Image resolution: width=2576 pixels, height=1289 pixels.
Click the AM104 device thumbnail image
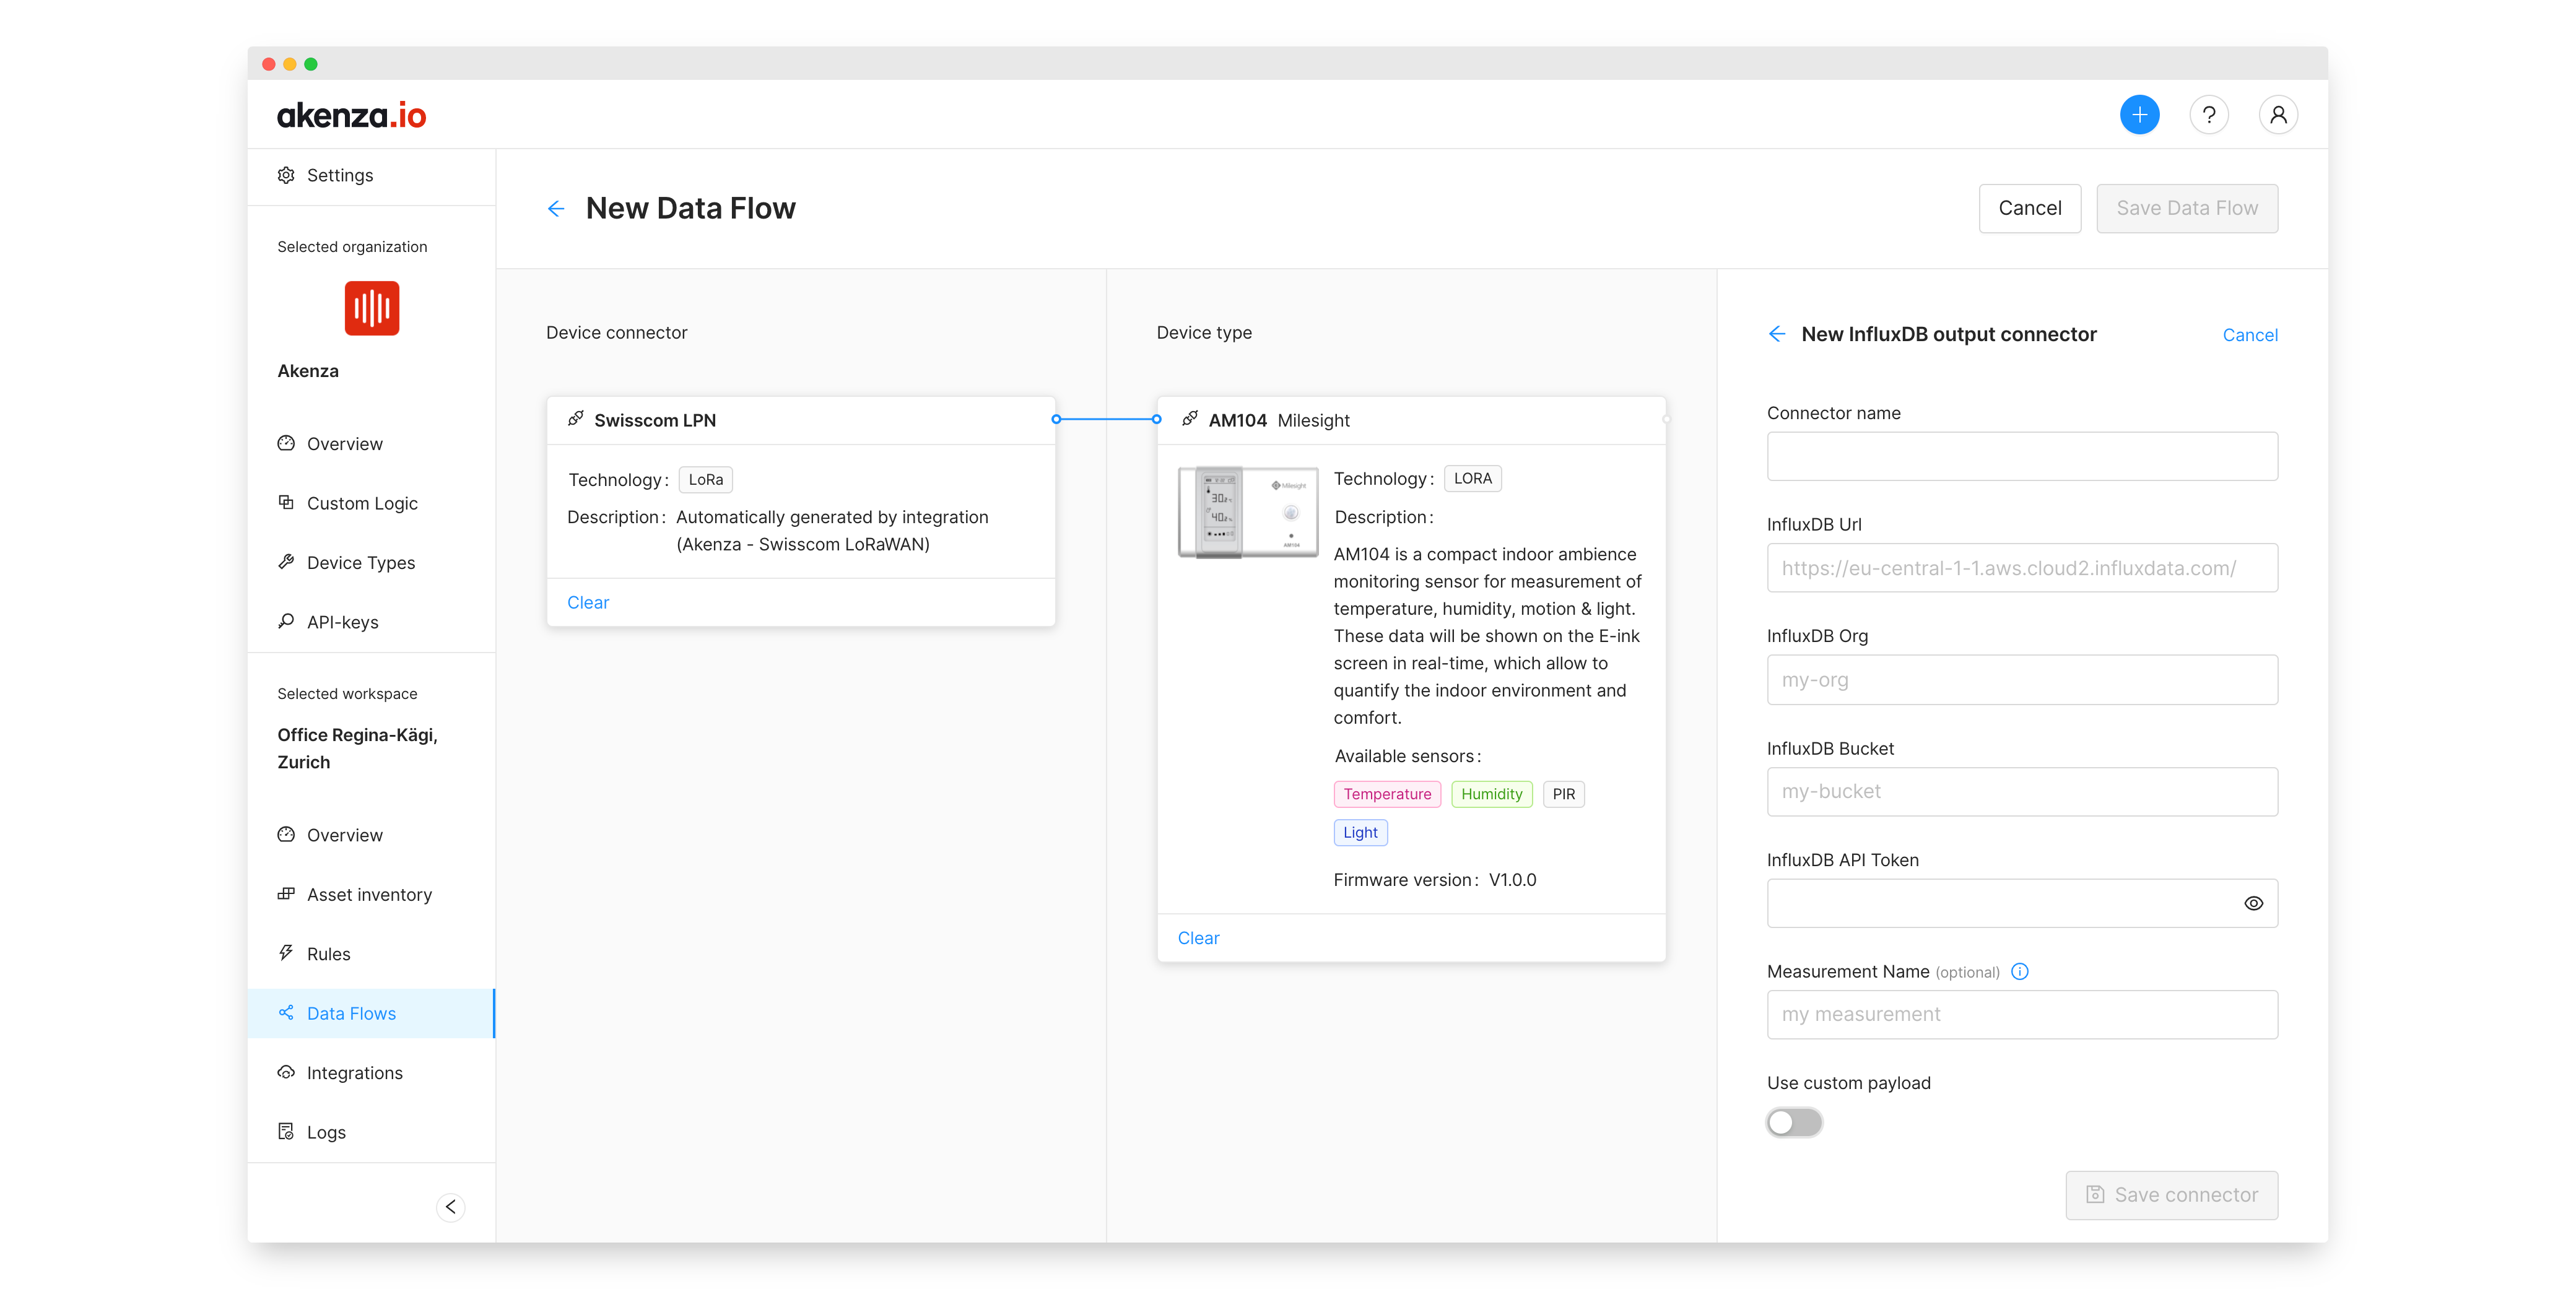coord(1247,511)
